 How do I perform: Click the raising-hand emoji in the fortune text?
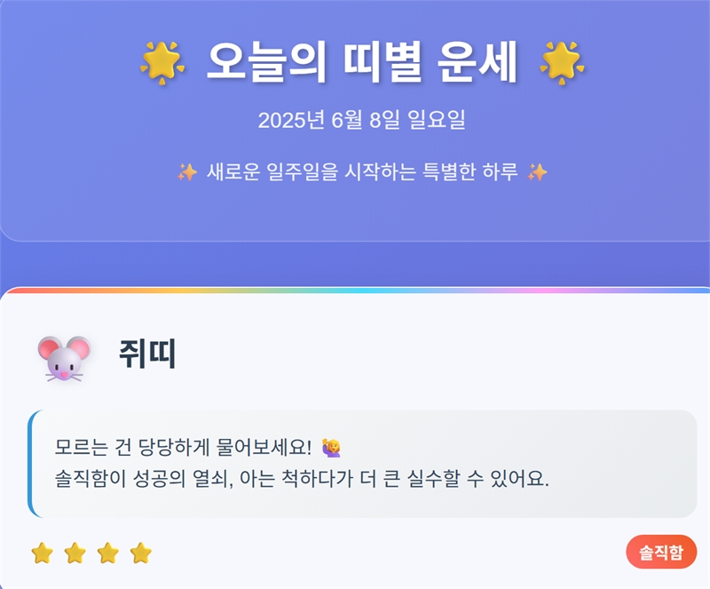click(x=332, y=447)
